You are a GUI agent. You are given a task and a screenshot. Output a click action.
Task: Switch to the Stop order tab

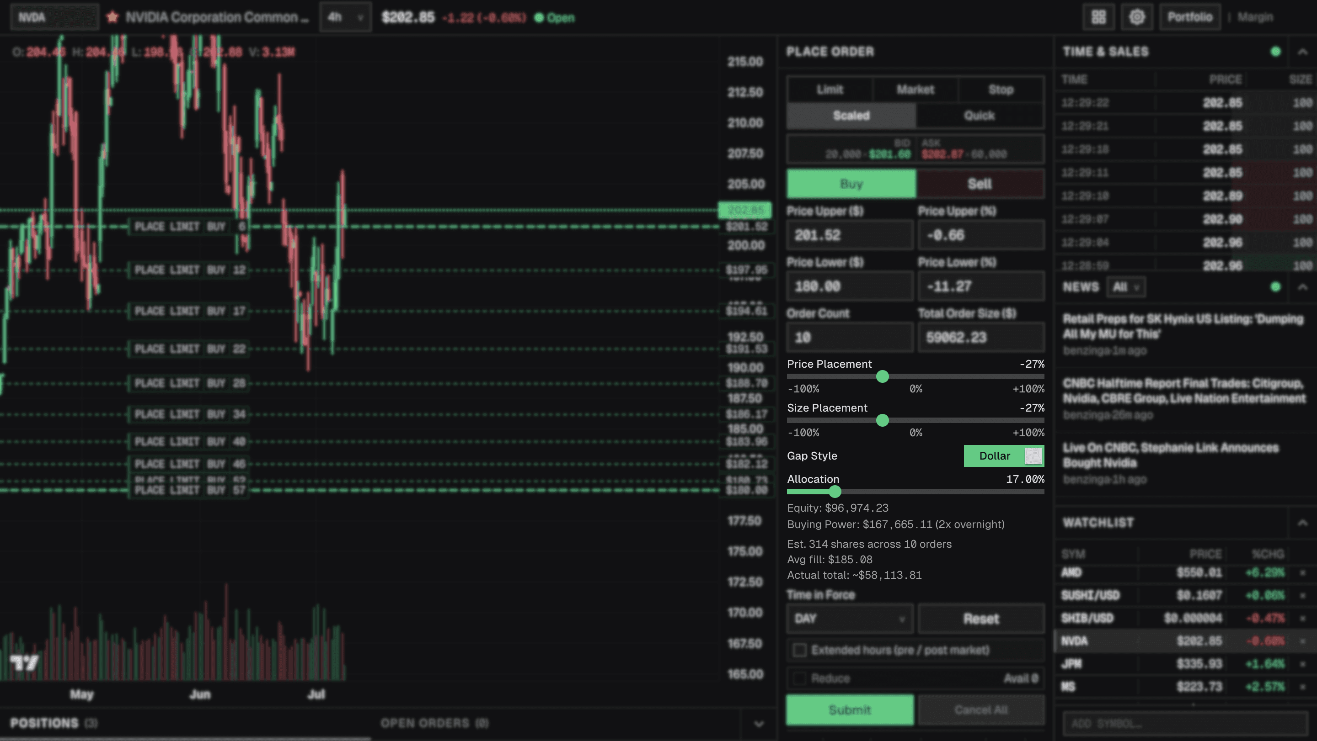point(1001,90)
